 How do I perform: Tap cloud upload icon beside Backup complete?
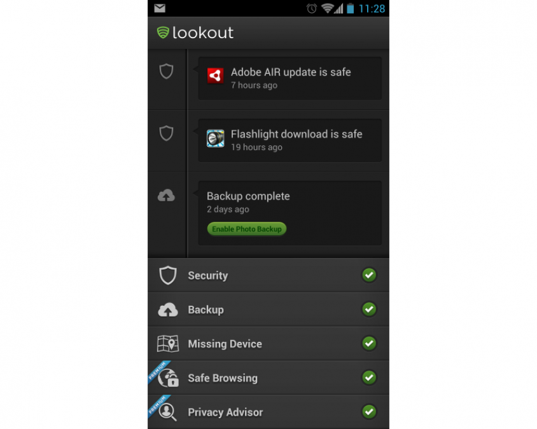[166, 195]
